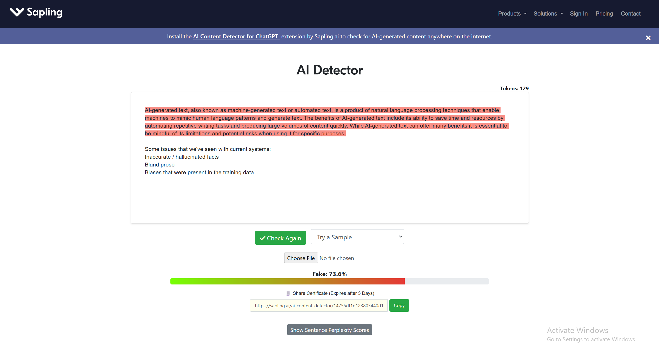Open the Try a Sample dropdown
Image resolution: width=659 pixels, height=362 pixels.
(357, 237)
